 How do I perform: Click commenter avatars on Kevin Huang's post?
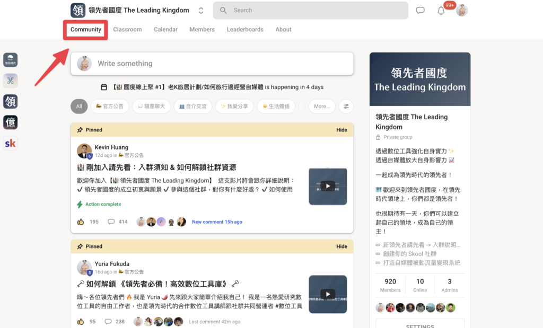coord(161,222)
